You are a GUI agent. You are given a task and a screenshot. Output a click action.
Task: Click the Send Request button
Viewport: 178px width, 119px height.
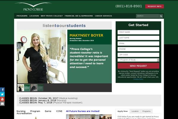click(x=138, y=66)
